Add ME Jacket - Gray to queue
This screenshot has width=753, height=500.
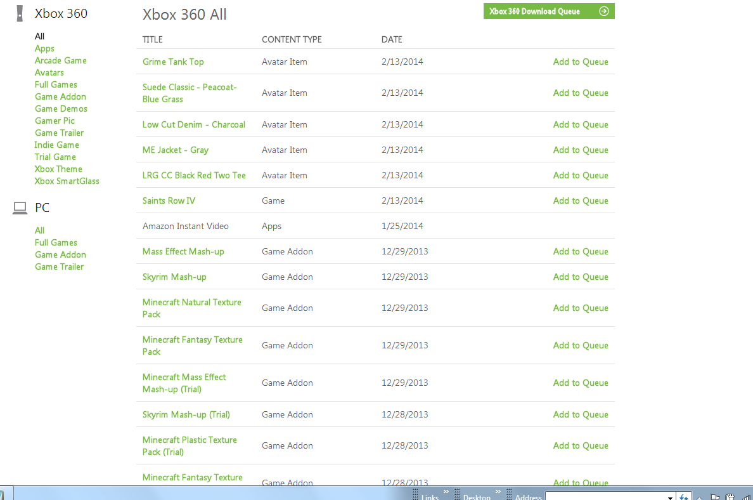pyautogui.click(x=581, y=150)
